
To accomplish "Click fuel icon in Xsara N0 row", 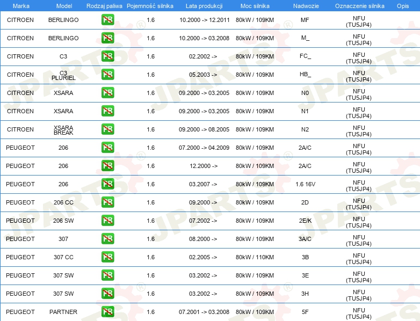I will pyautogui.click(x=107, y=93).
